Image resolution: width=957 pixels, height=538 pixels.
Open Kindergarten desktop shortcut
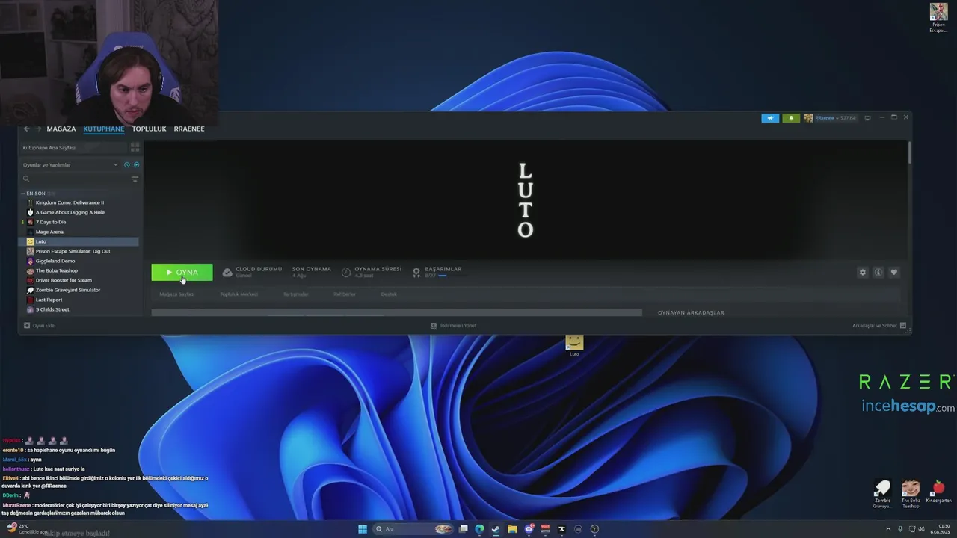[x=938, y=492]
